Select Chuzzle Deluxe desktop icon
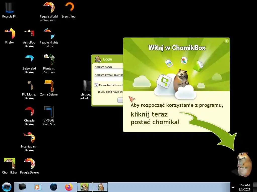257x192 pixels. pos(29,116)
